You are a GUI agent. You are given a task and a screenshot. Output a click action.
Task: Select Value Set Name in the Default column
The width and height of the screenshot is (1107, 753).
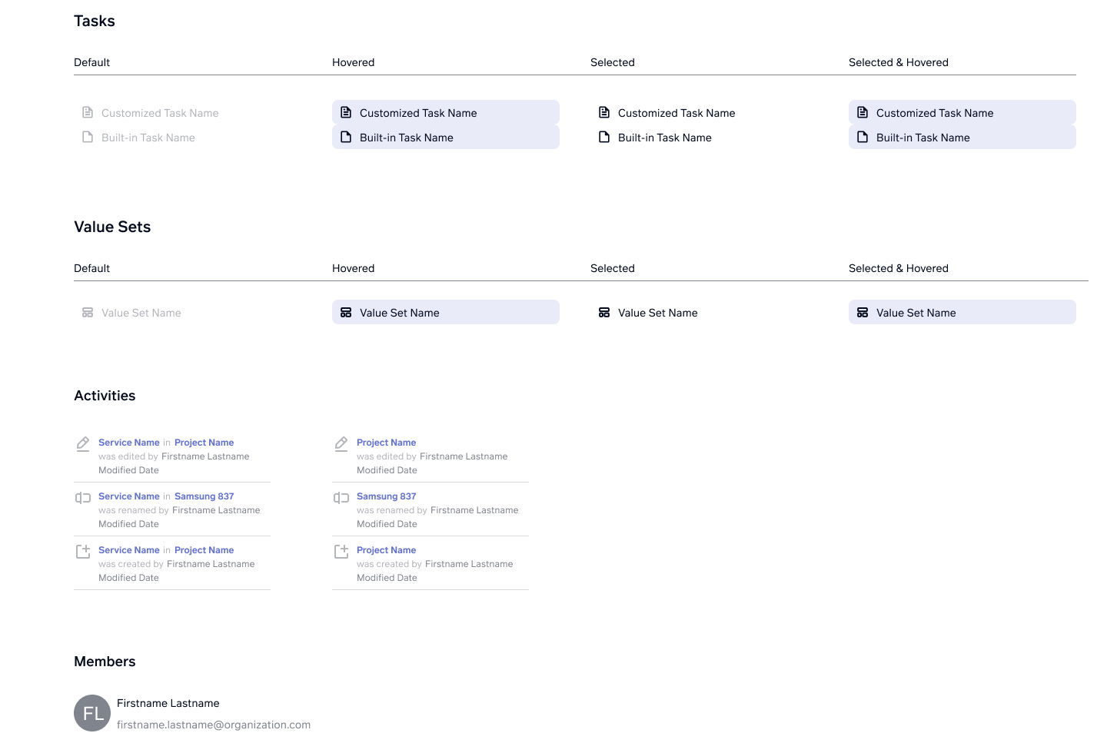pyautogui.click(x=141, y=313)
